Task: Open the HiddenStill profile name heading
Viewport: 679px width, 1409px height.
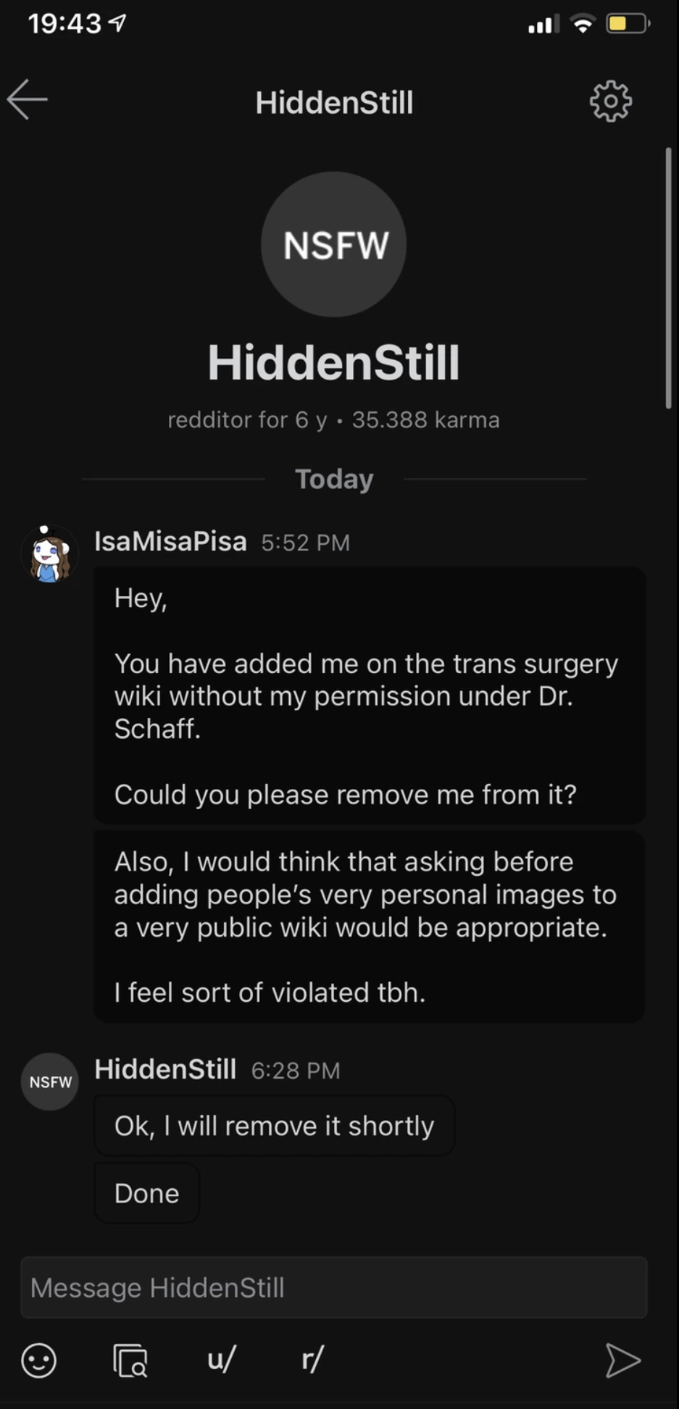Action: (334, 362)
